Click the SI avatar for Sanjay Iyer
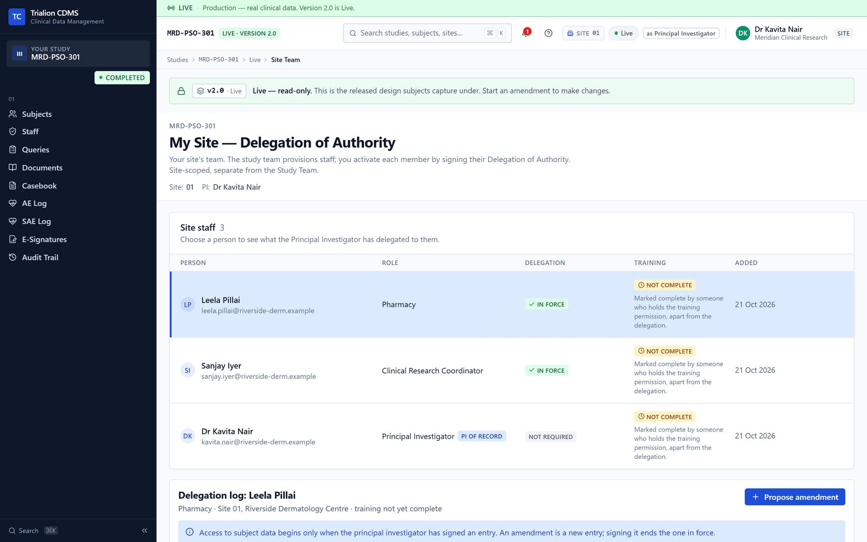The height and width of the screenshot is (542, 867). (x=188, y=370)
